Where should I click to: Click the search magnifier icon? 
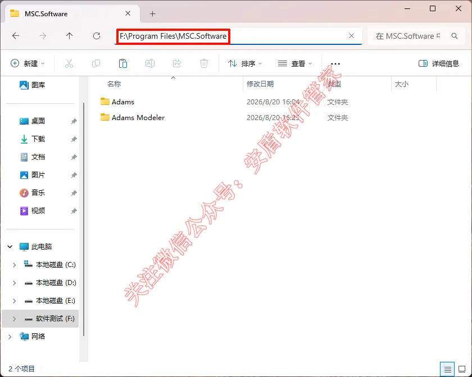[x=455, y=36]
